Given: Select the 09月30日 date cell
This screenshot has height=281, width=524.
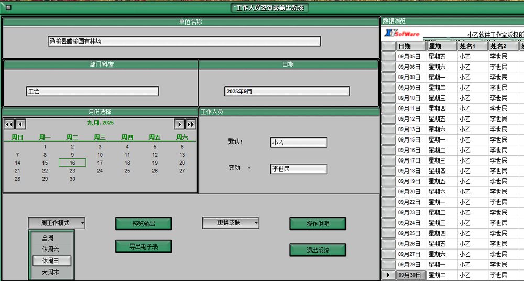Looking at the screenshot, I should point(411,275).
